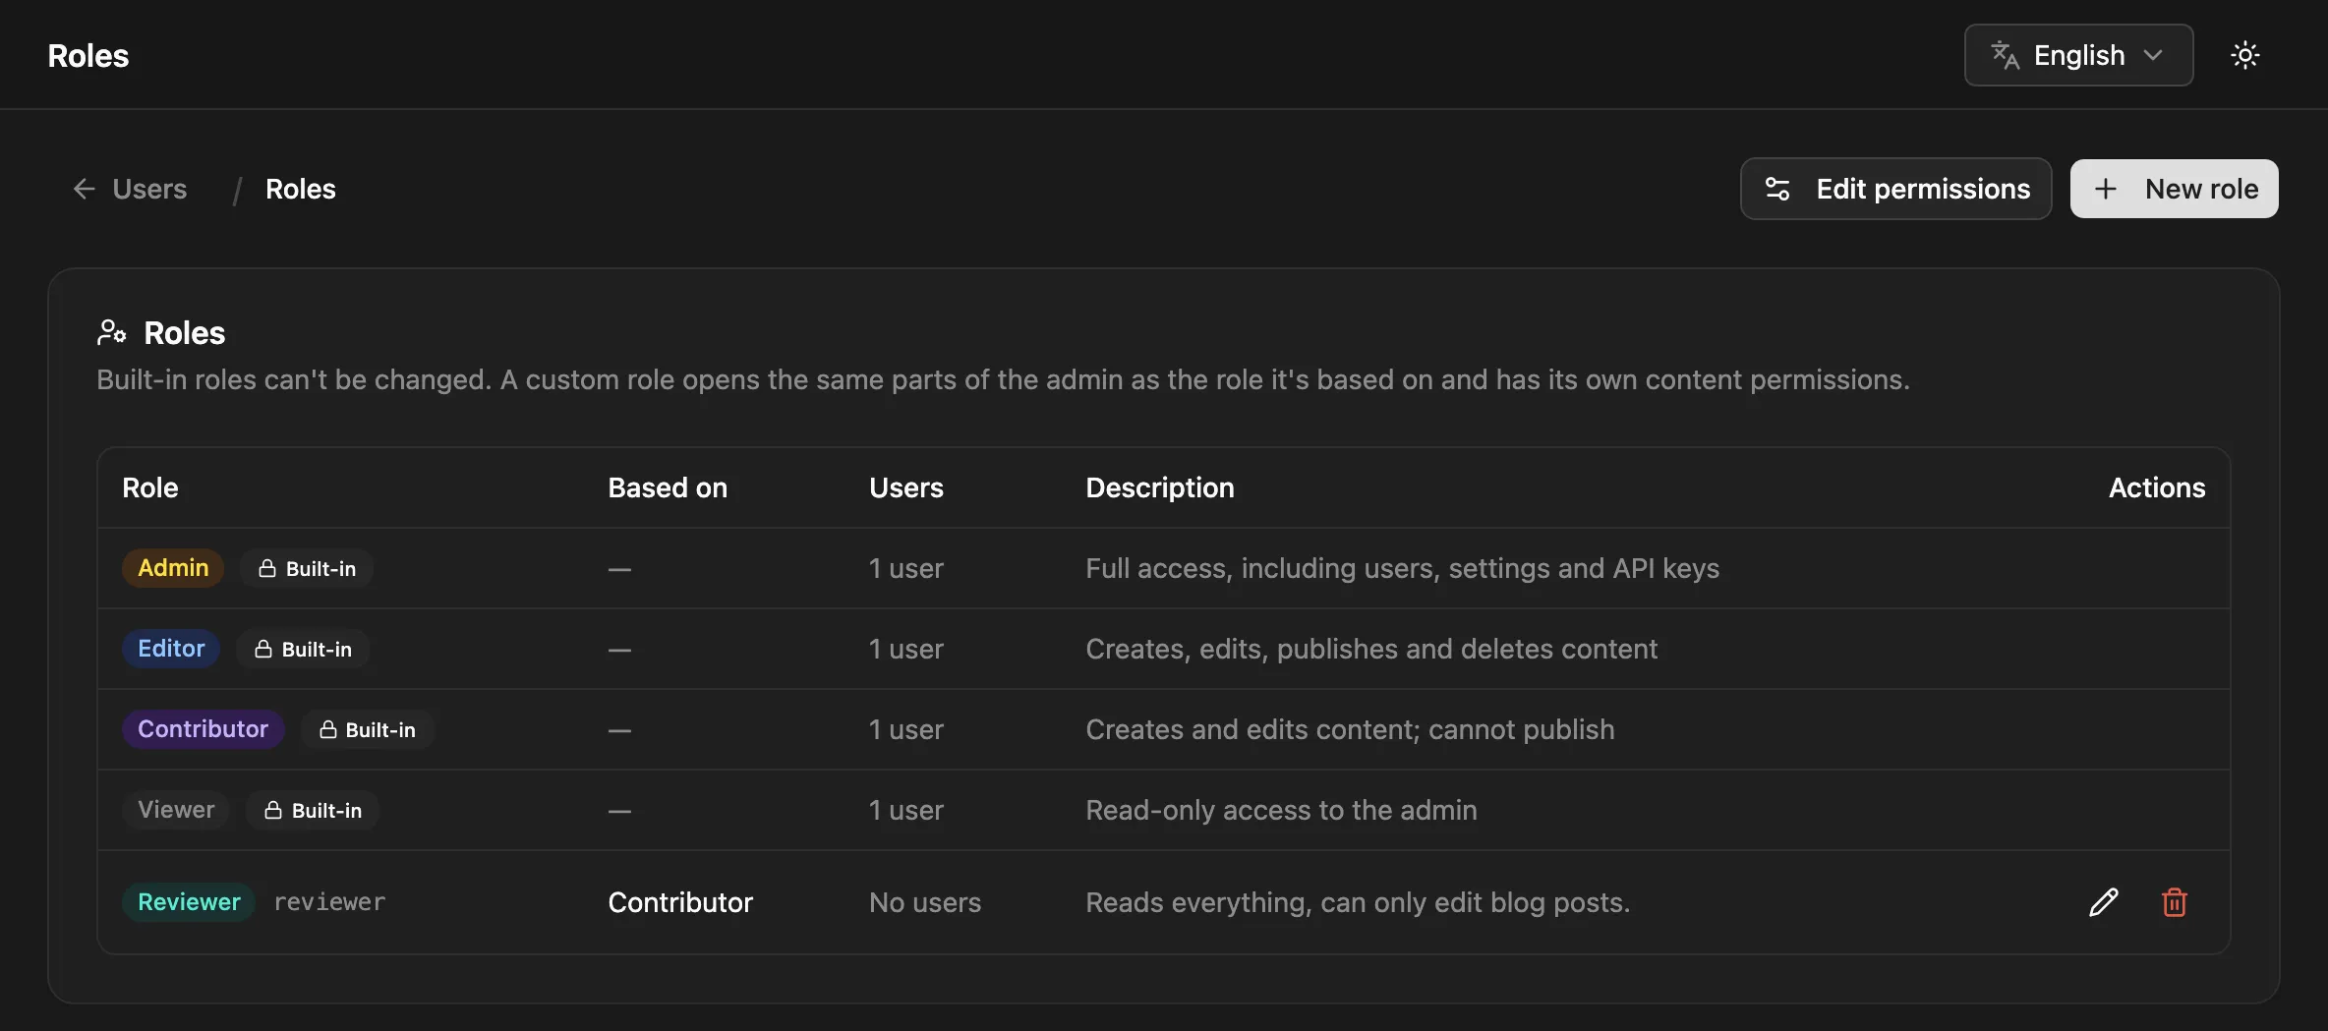Open the English language dropdown

point(2078,55)
